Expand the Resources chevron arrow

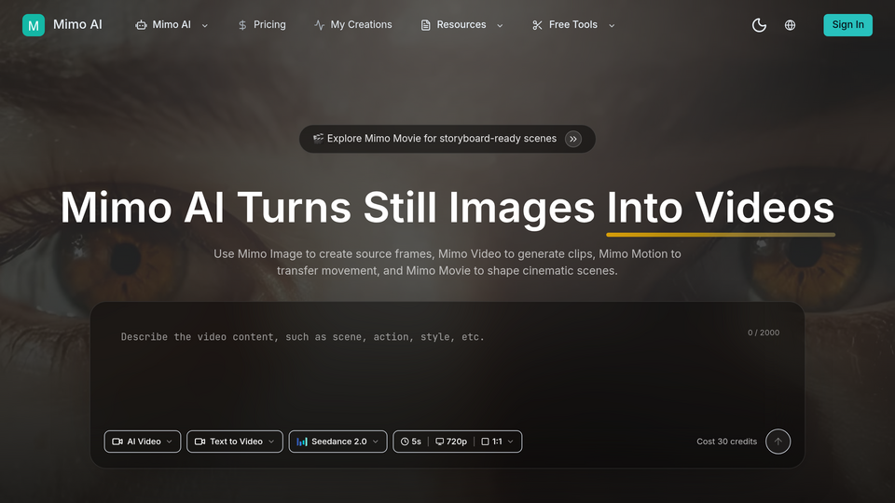click(x=500, y=26)
